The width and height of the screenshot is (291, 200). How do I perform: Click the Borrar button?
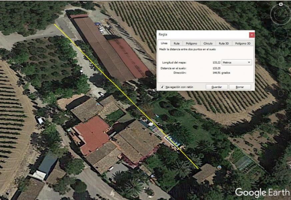[x=240, y=87]
